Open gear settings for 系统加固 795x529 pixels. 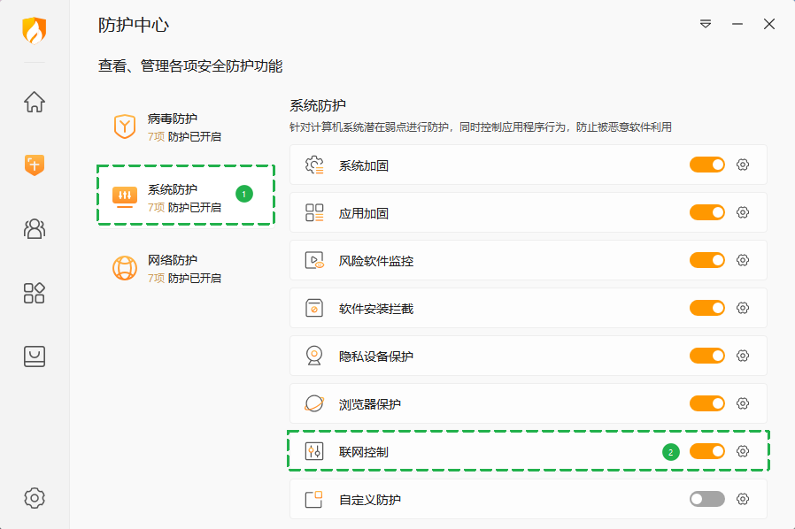[743, 165]
